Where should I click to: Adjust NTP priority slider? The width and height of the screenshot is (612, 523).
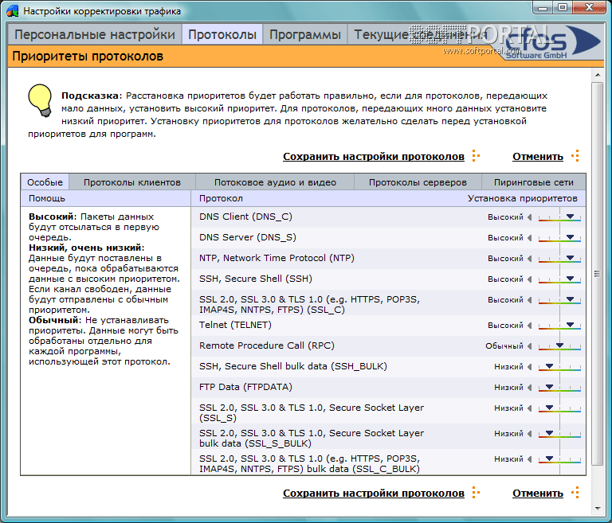click(559, 259)
